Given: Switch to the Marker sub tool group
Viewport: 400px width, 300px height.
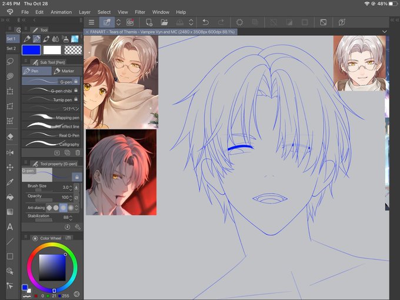Looking at the screenshot, I should point(67,71).
